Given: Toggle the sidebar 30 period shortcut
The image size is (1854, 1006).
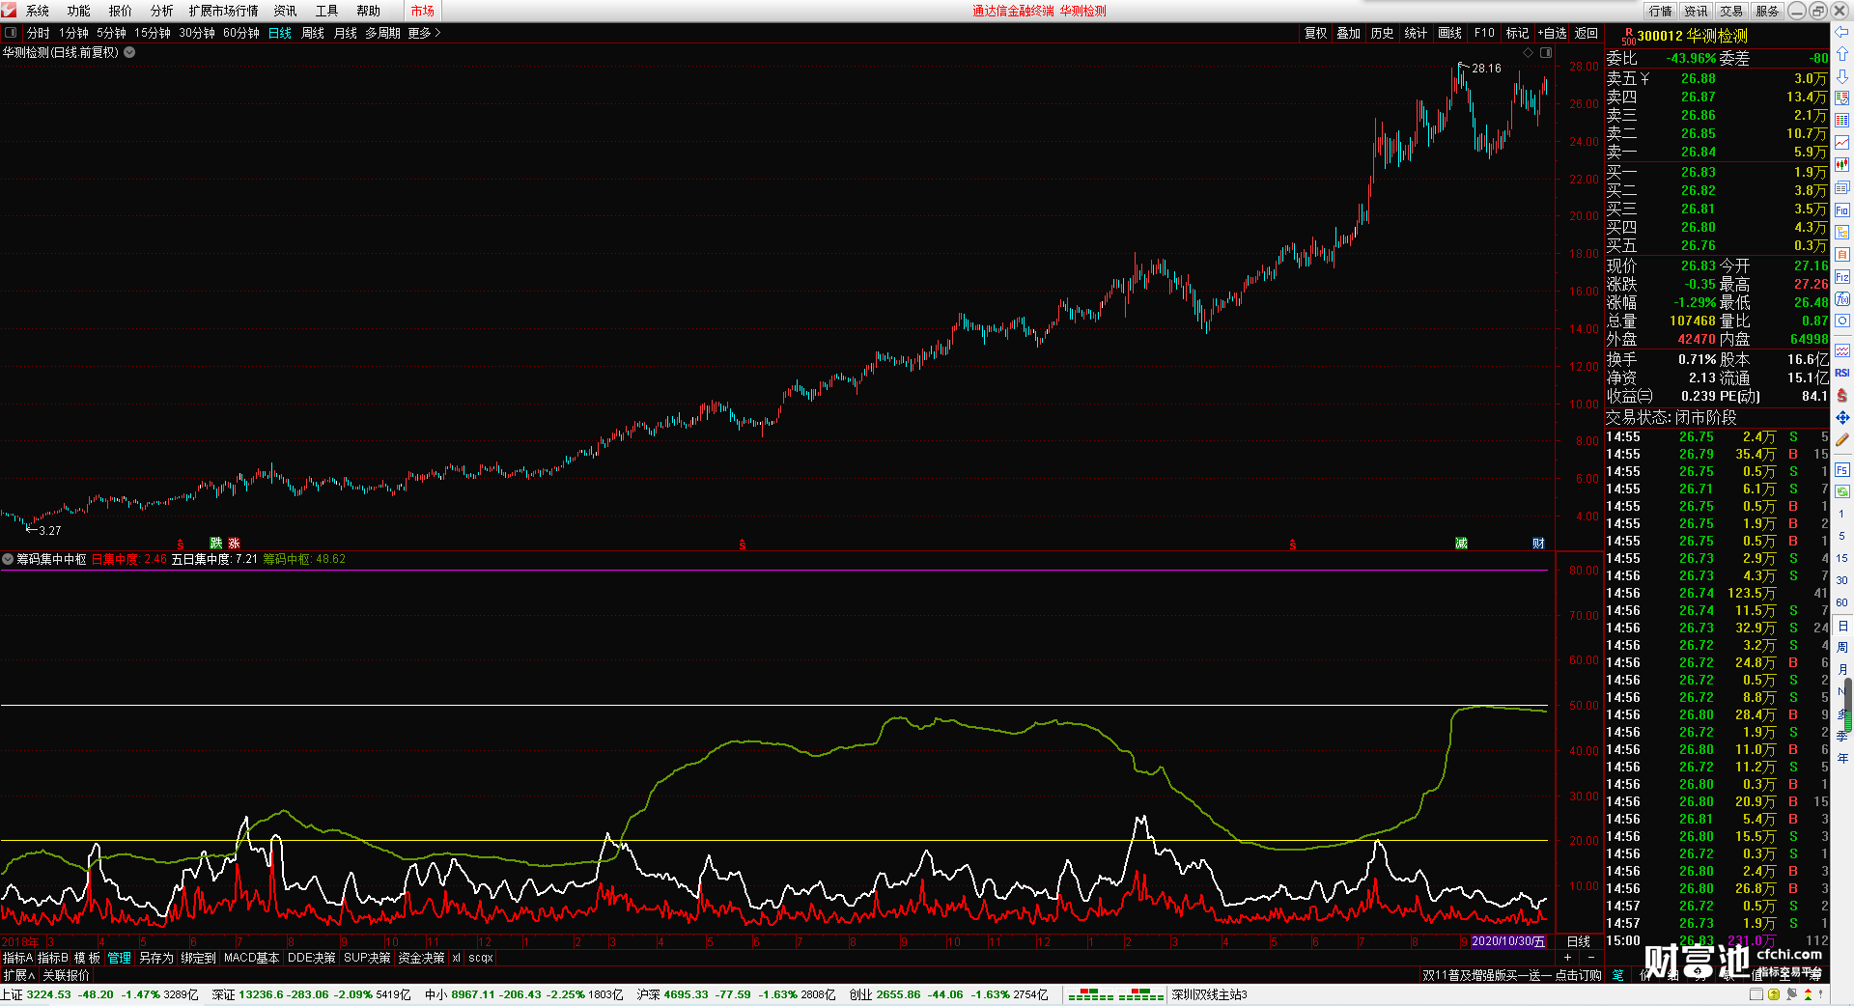Looking at the screenshot, I should coord(1841,580).
